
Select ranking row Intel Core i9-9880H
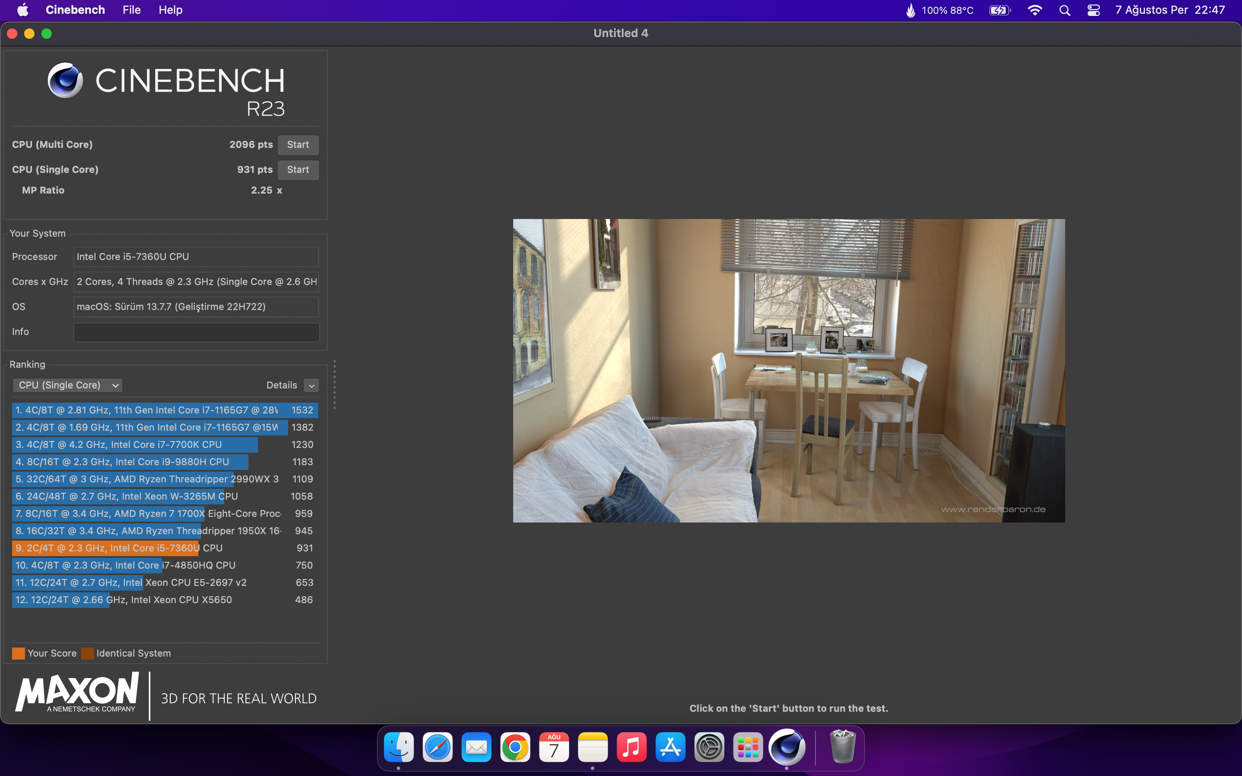165,462
